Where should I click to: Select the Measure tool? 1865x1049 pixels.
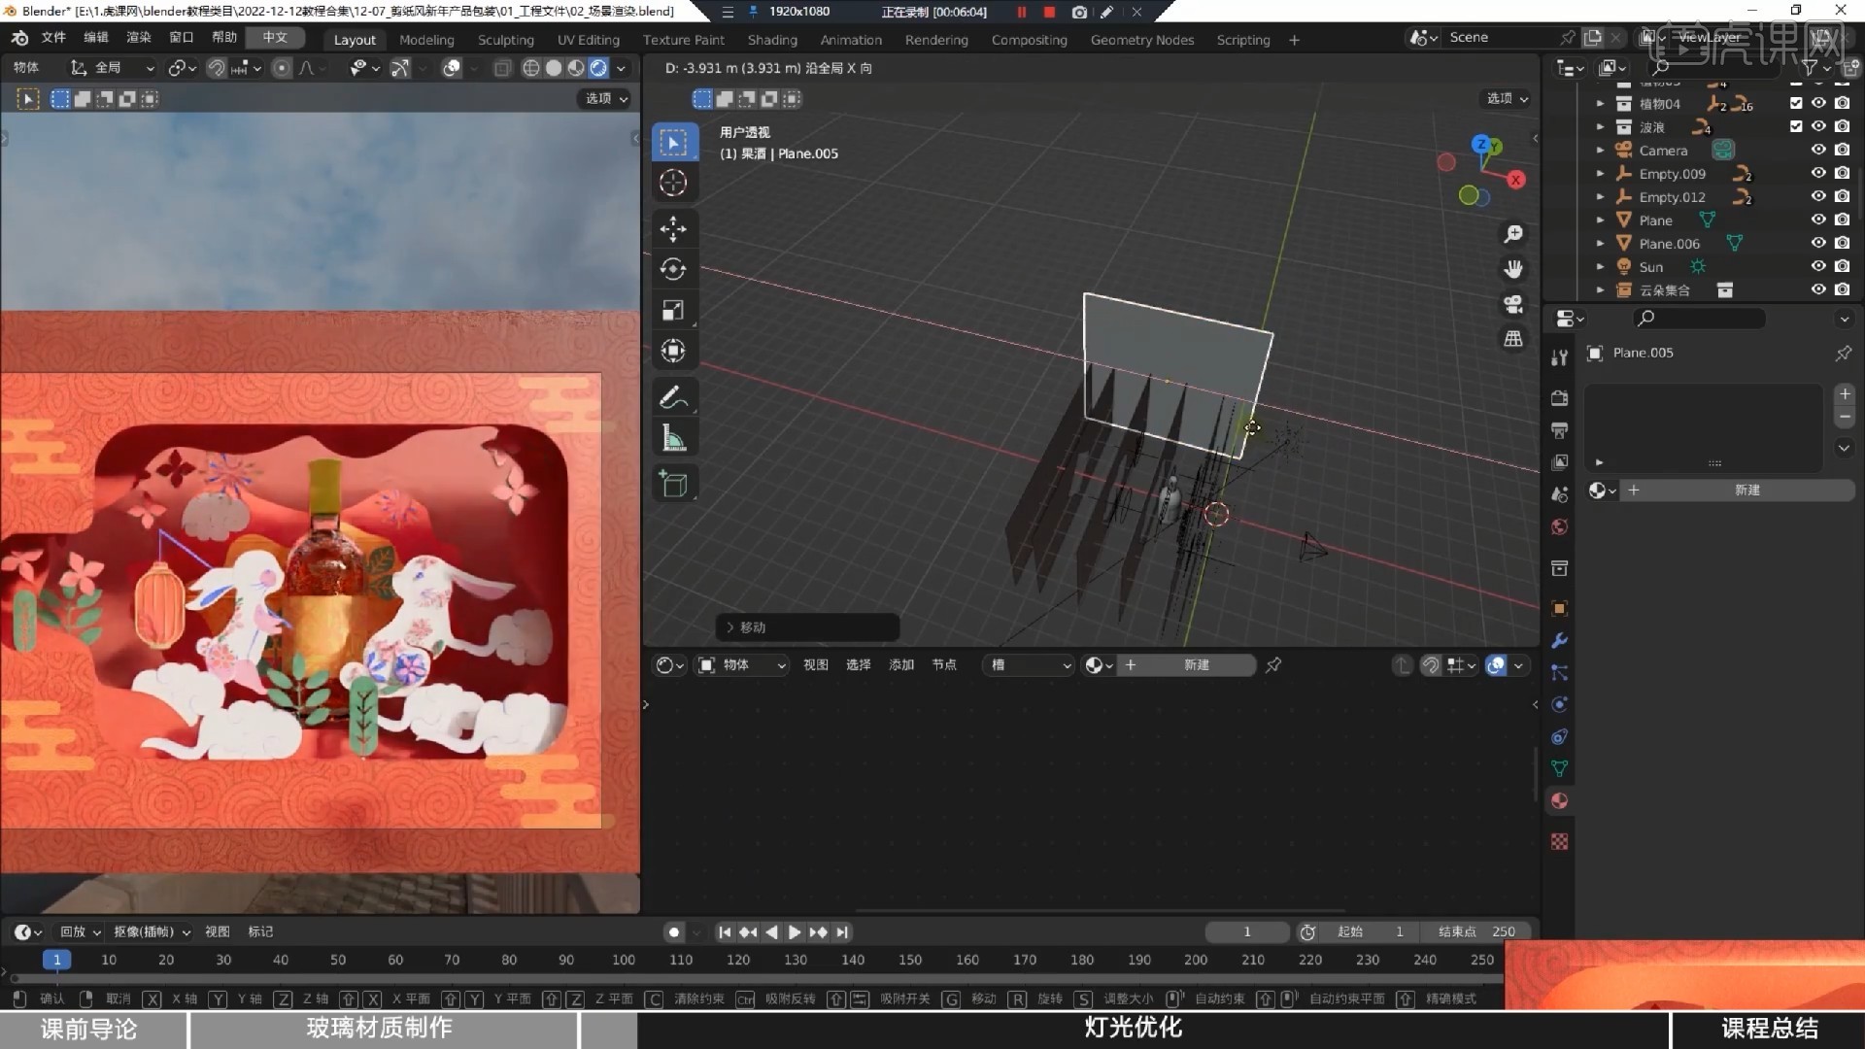coord(673,438)
